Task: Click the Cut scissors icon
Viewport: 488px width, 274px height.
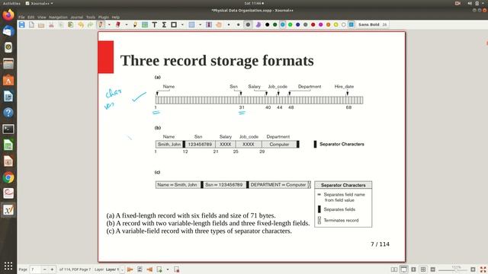Action: tap(51, 25)
